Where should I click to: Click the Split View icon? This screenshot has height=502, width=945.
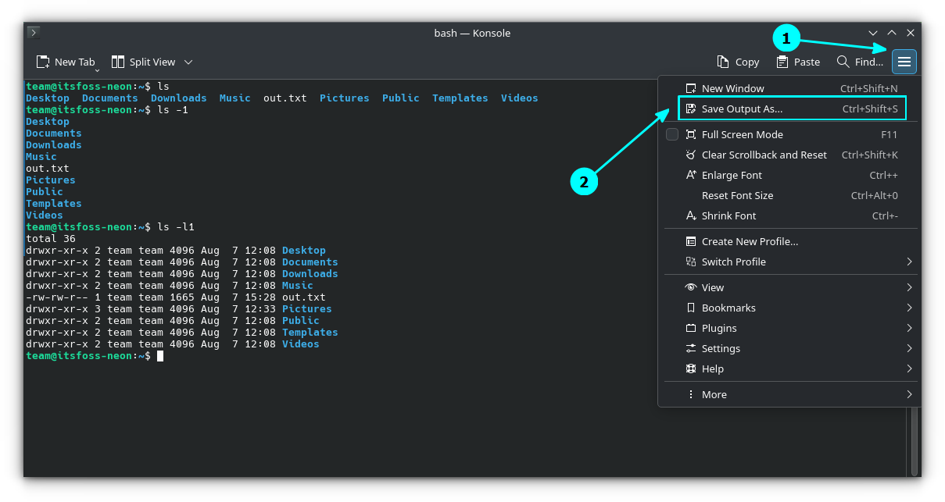119,62
